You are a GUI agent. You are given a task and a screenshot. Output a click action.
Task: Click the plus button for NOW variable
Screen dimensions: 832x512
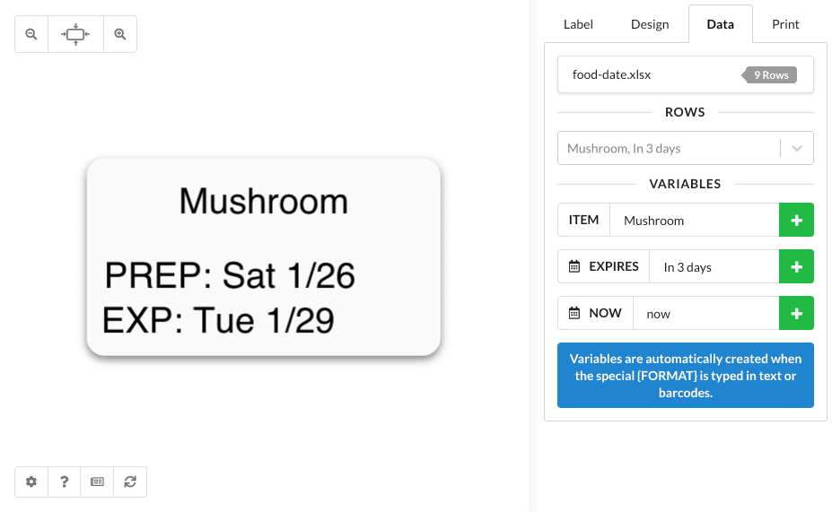[796, 314]
